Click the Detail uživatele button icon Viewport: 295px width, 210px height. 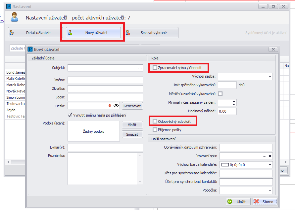click(x=12, y=33)
